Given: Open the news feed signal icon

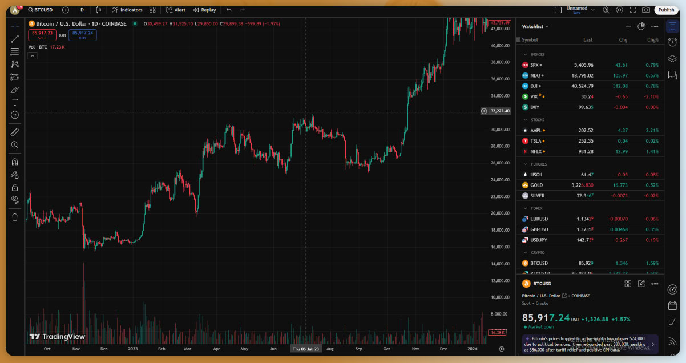Looking at the screenshot, I should 672,342.
